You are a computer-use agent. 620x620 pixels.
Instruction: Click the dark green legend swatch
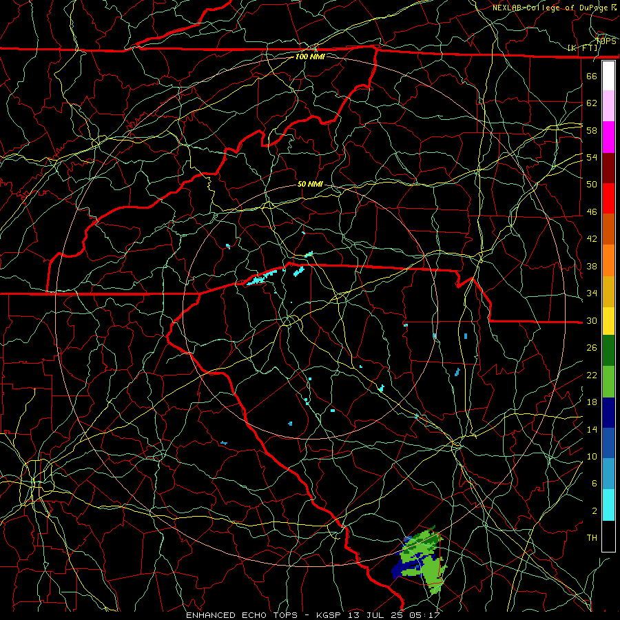click(x=608, y=351)
